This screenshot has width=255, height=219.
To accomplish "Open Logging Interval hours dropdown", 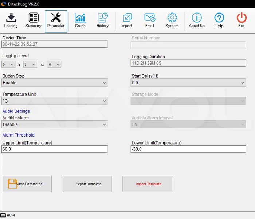I will [x=8, y=64].
